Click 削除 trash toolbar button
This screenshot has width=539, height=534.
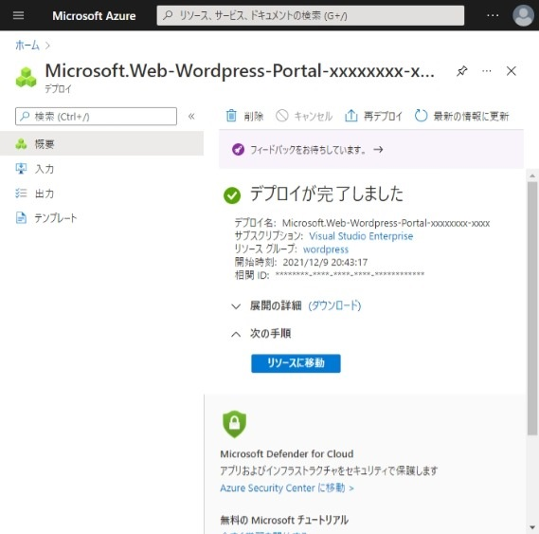pyautogui.click(x=244, y=116)
